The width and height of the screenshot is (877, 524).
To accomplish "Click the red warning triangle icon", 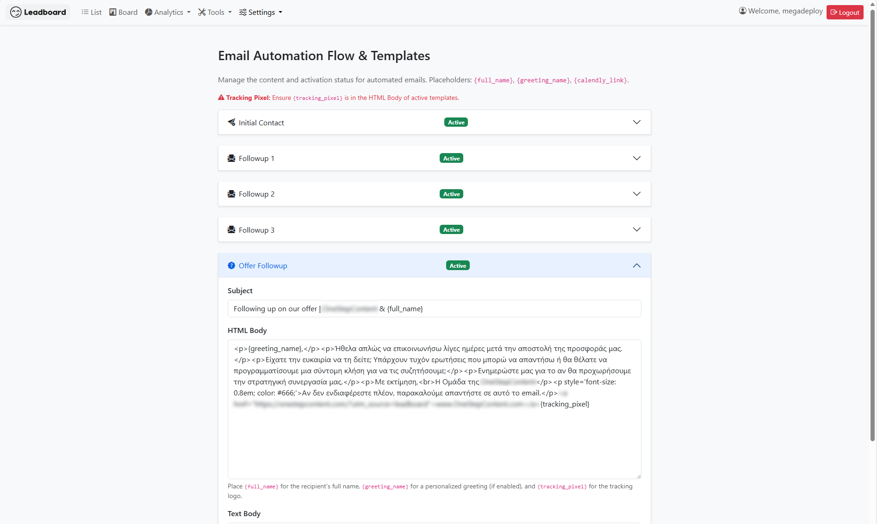I will (221, 98).
